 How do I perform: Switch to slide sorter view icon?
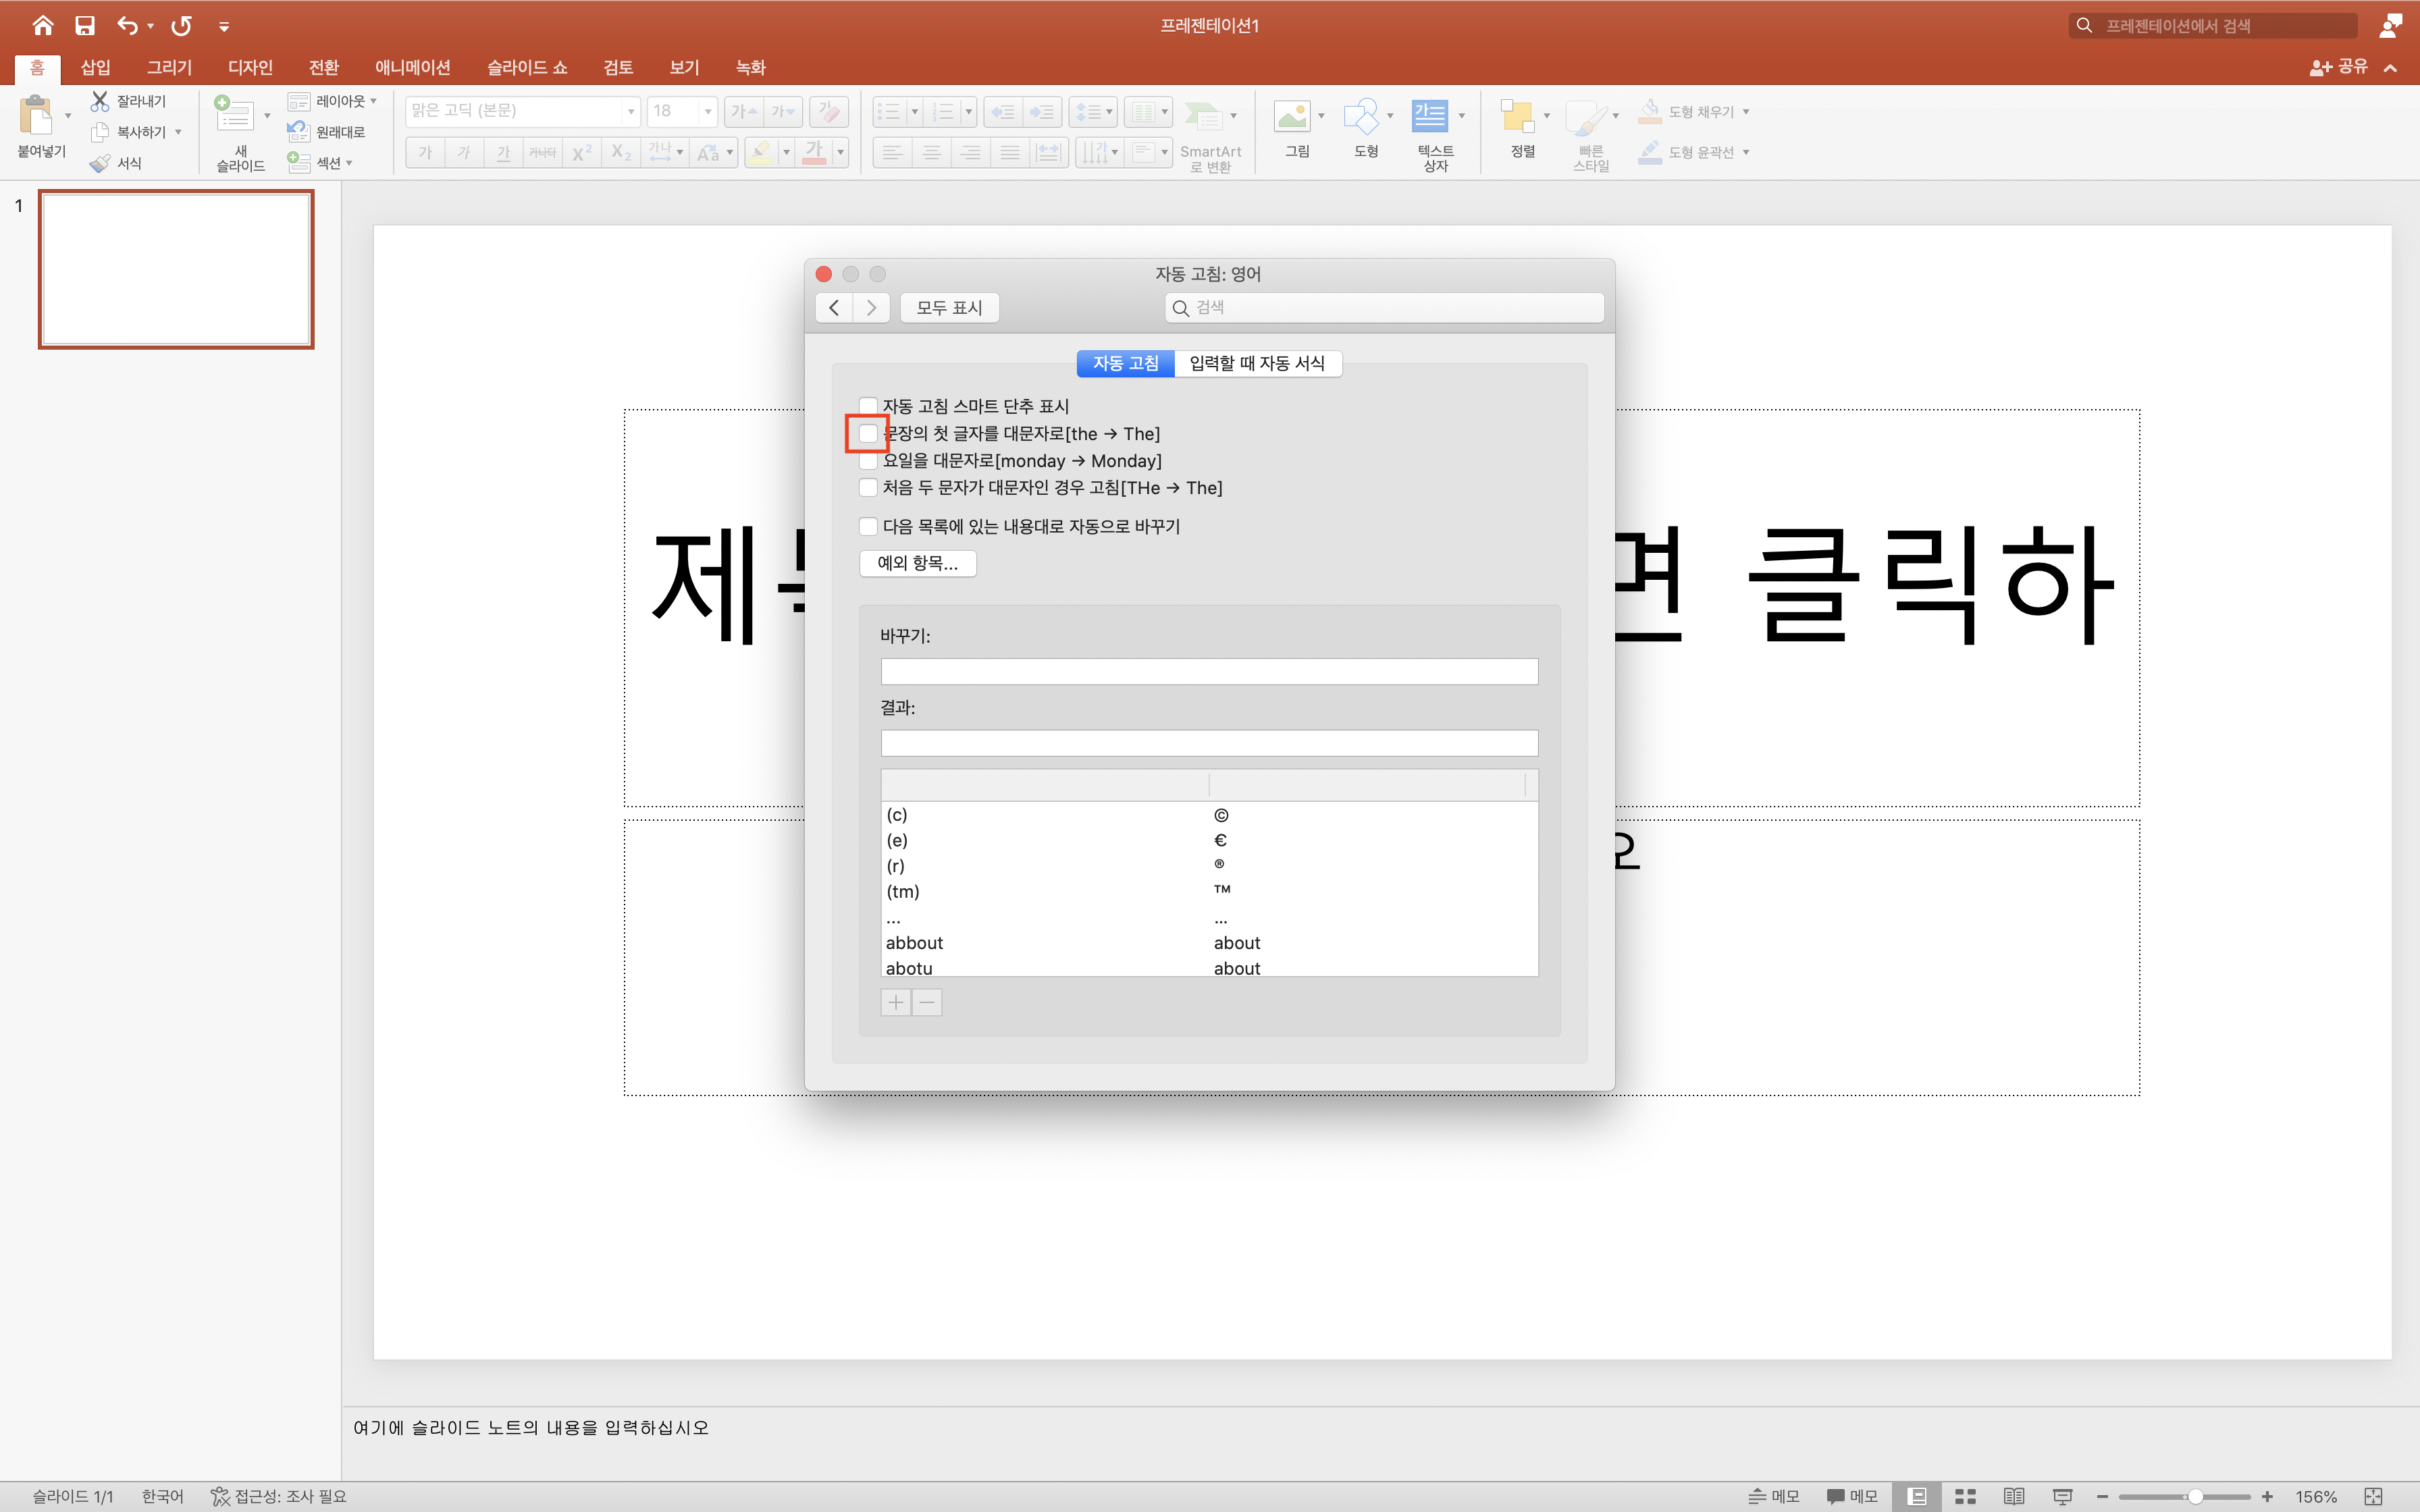[1965, 1496]
